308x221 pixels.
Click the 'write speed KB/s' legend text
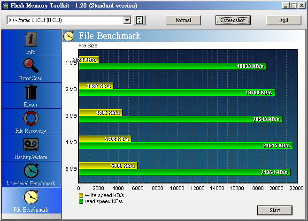pos(104,195)
